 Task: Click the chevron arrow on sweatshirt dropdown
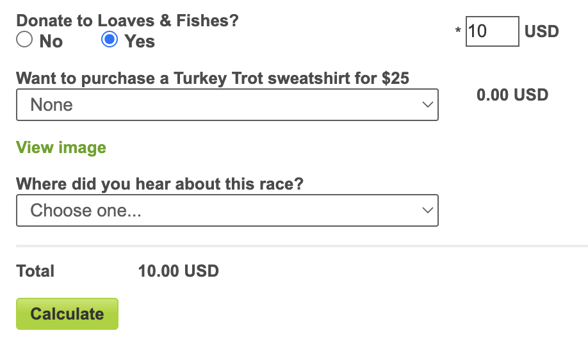(428, 105)
